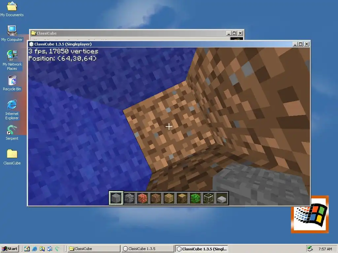Select the wooden planks block in the hotbar
Image resolution: width=338 pixels, height=253 pixels.
[169, 198]
